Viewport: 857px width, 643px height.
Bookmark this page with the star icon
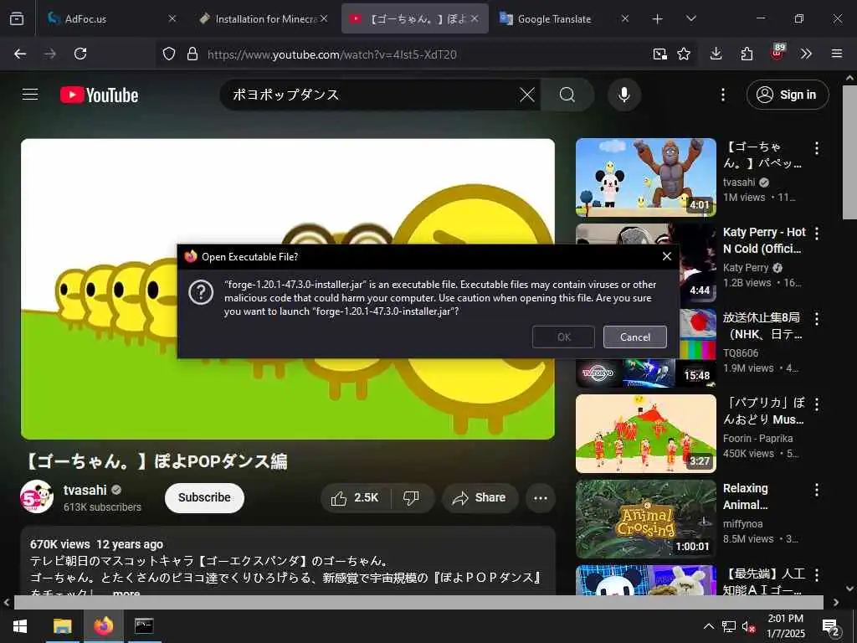(683, 54)
